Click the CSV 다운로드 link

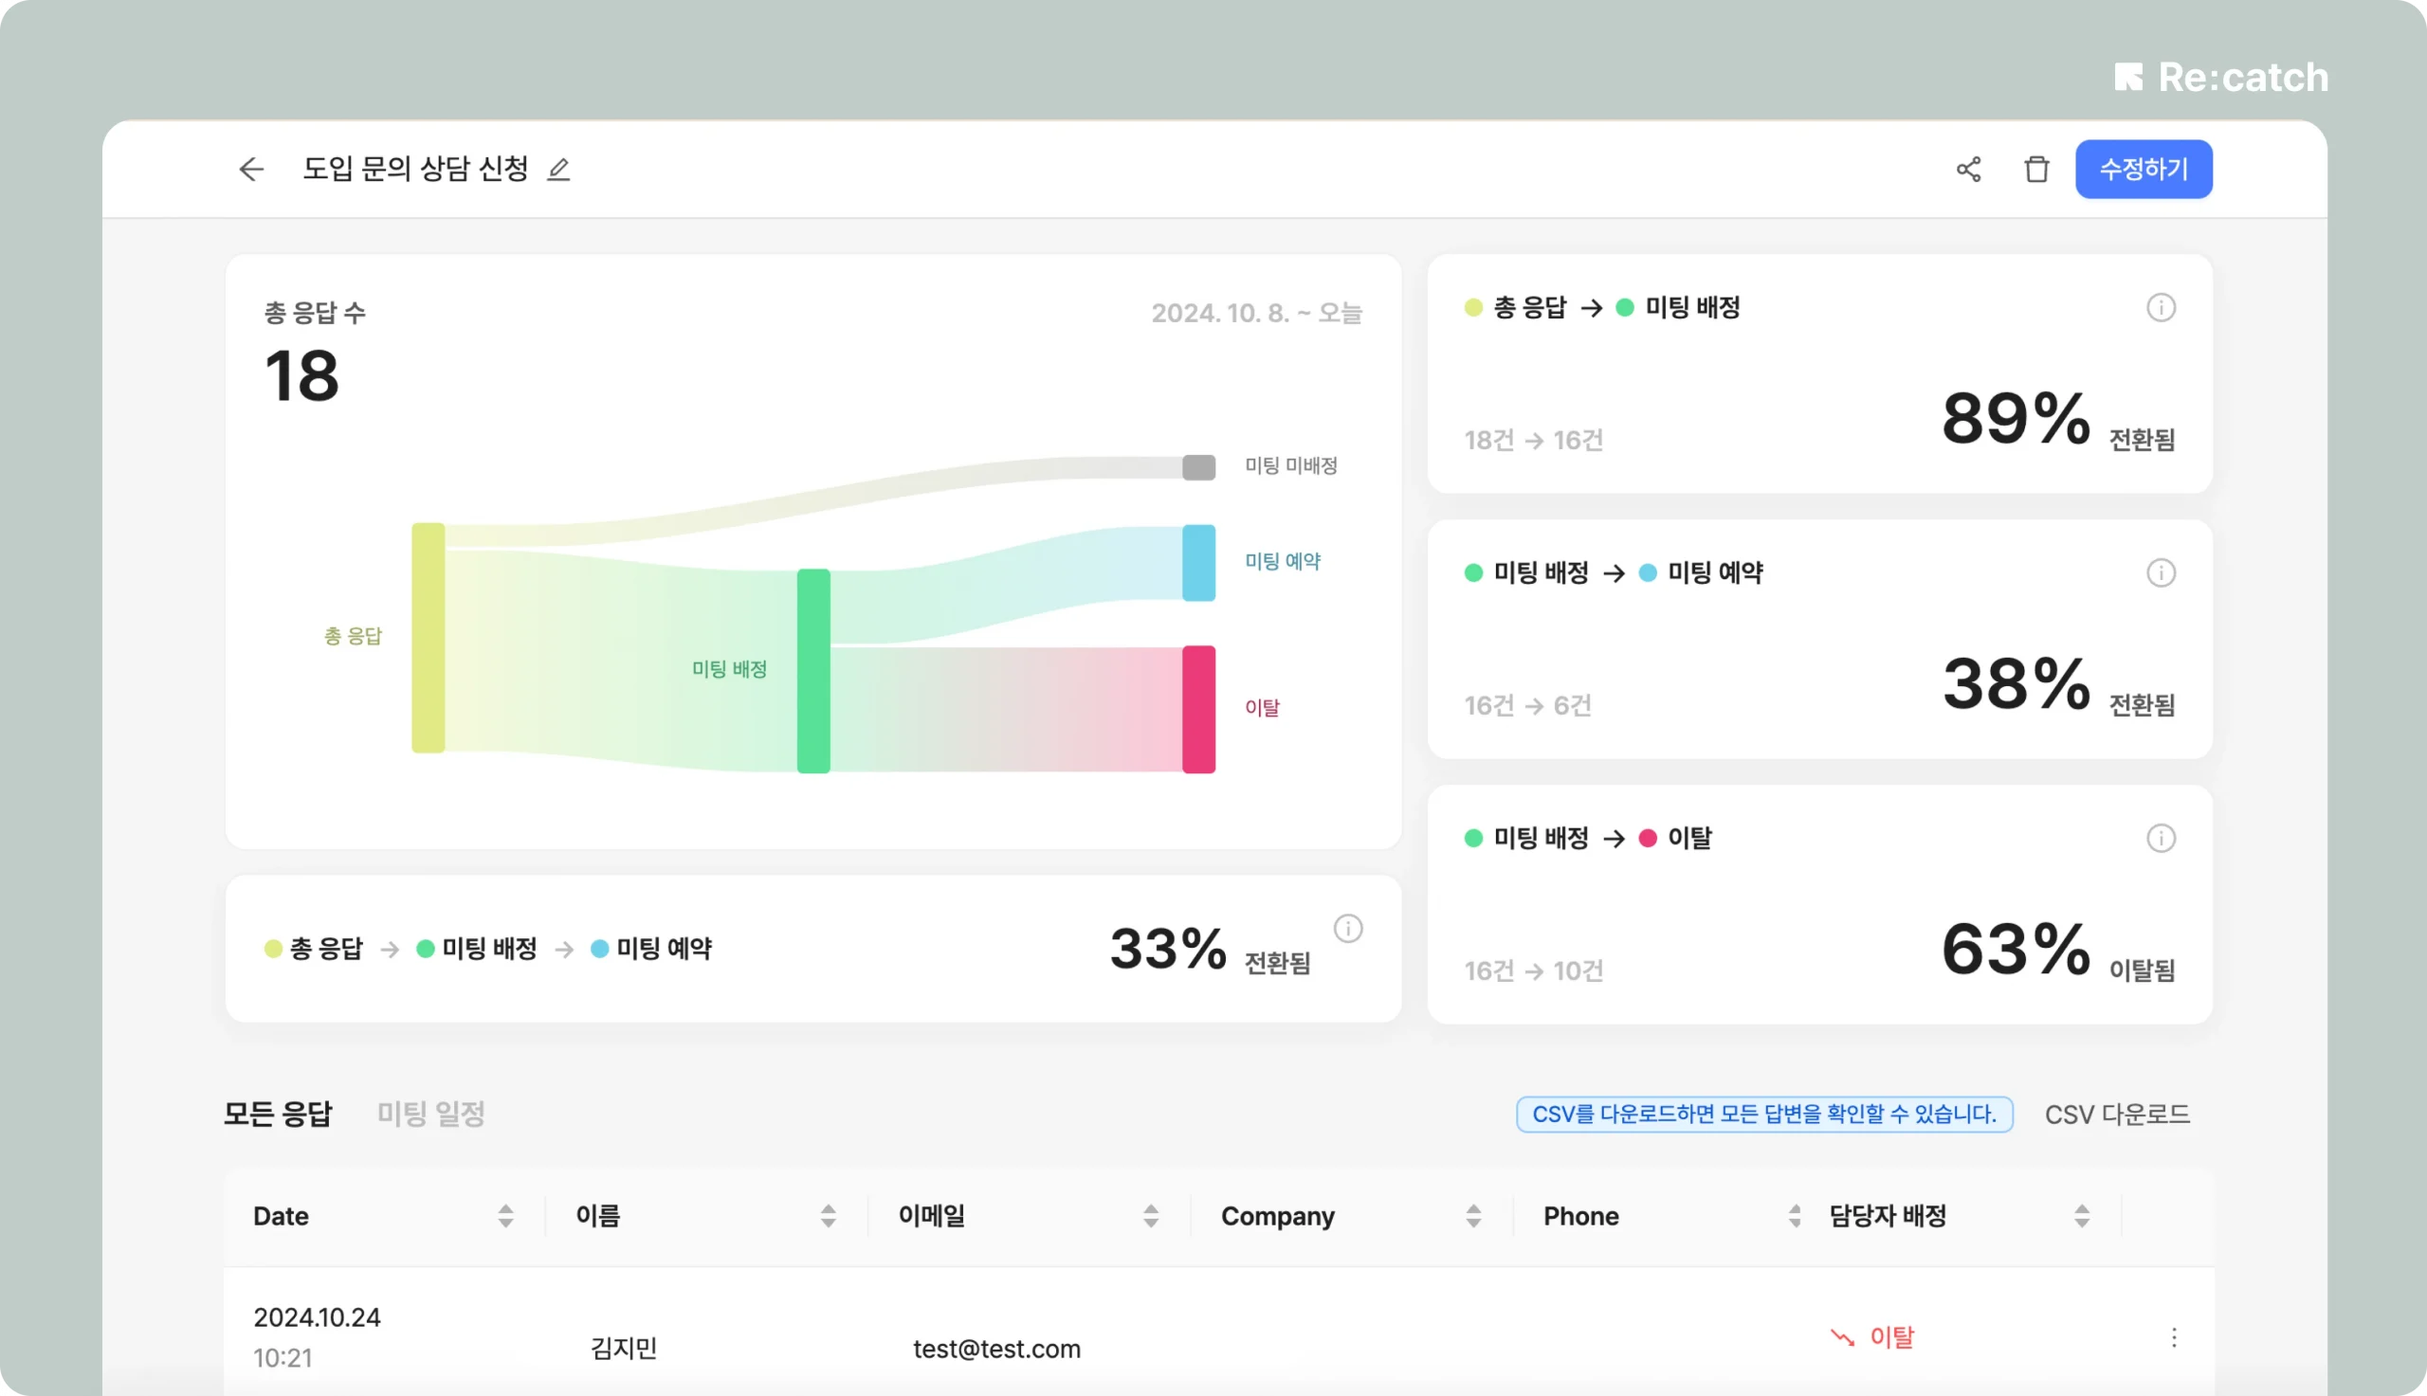[x=2116, y=1115]
